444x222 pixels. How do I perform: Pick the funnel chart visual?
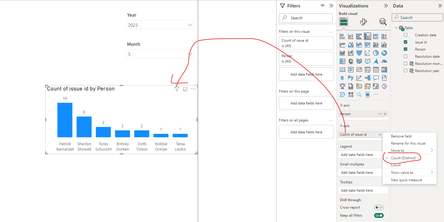(x=359, y=53)
